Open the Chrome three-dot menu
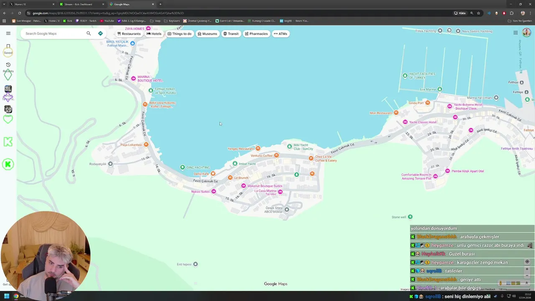 530,13
